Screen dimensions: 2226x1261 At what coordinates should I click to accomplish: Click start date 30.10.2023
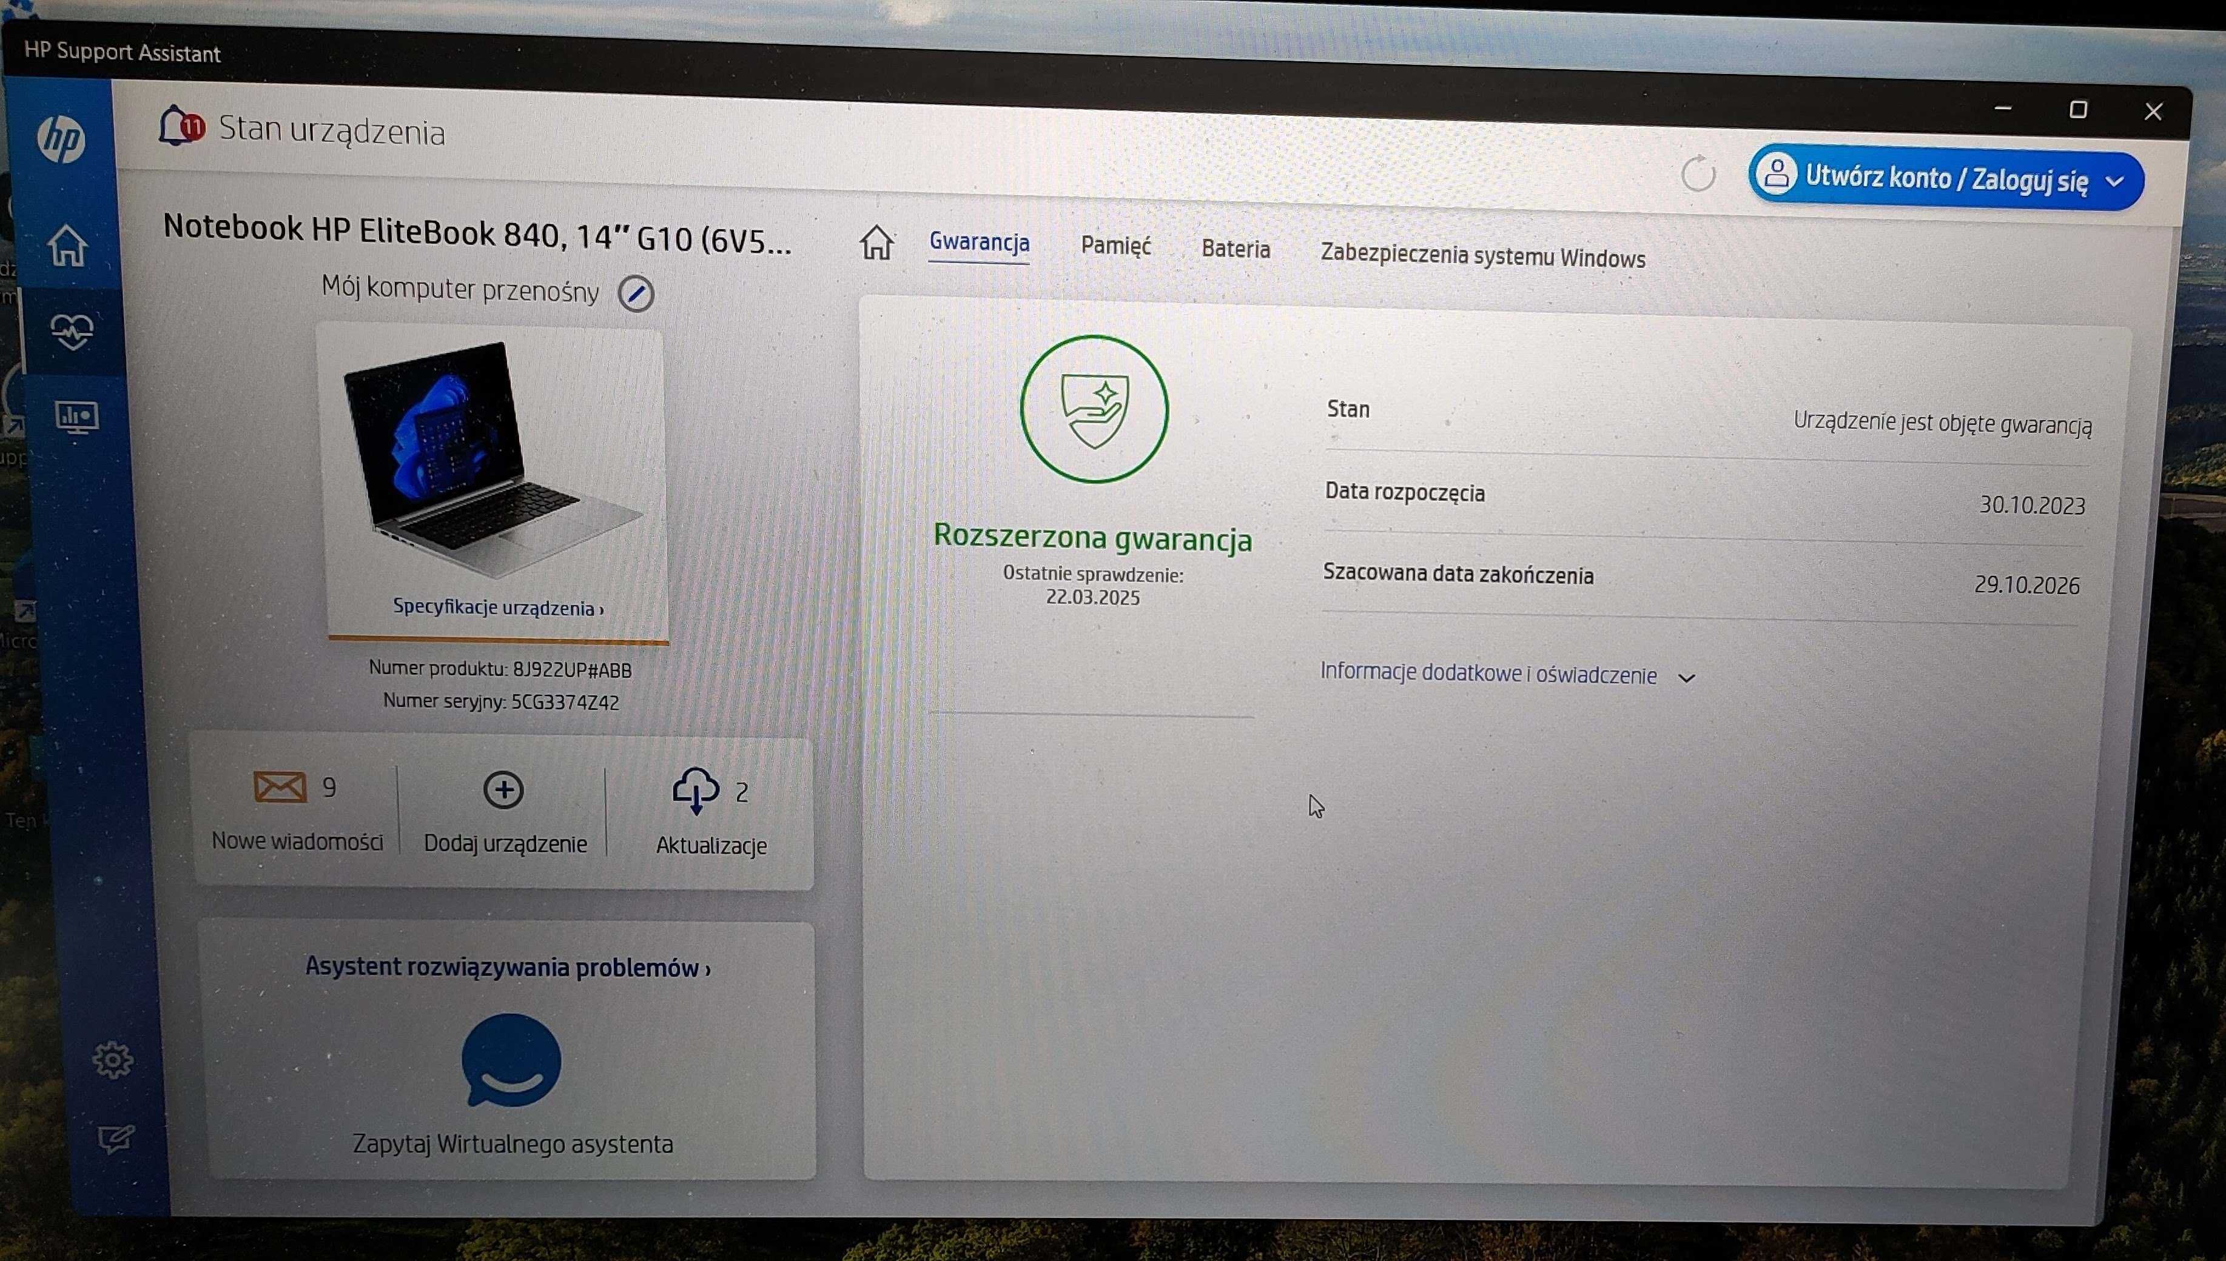[2032, 505]
